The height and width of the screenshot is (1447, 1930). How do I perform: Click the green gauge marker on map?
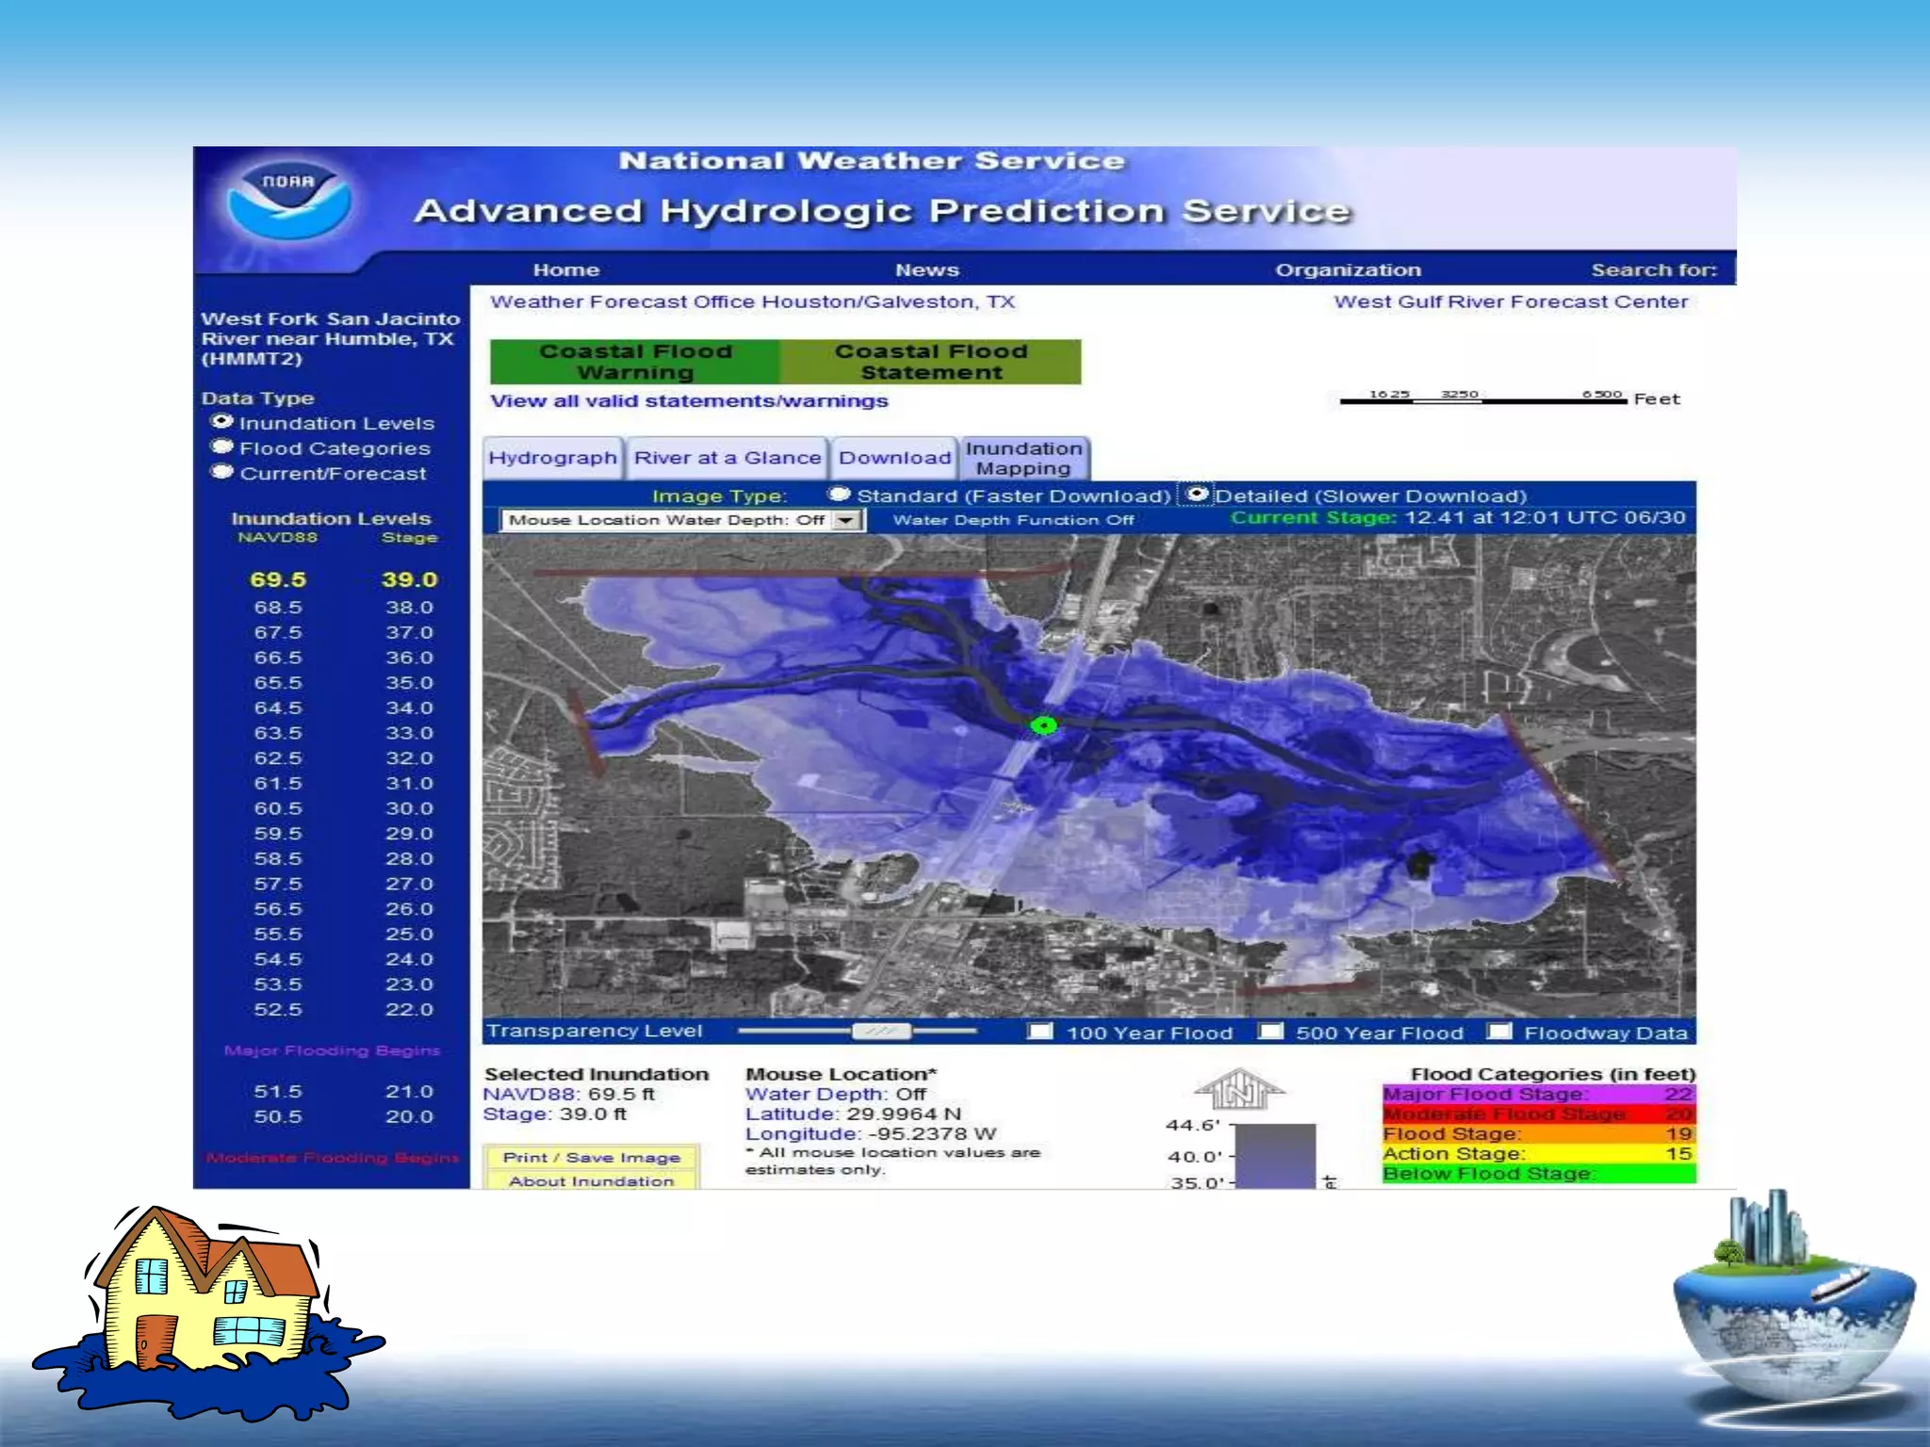1043,724
